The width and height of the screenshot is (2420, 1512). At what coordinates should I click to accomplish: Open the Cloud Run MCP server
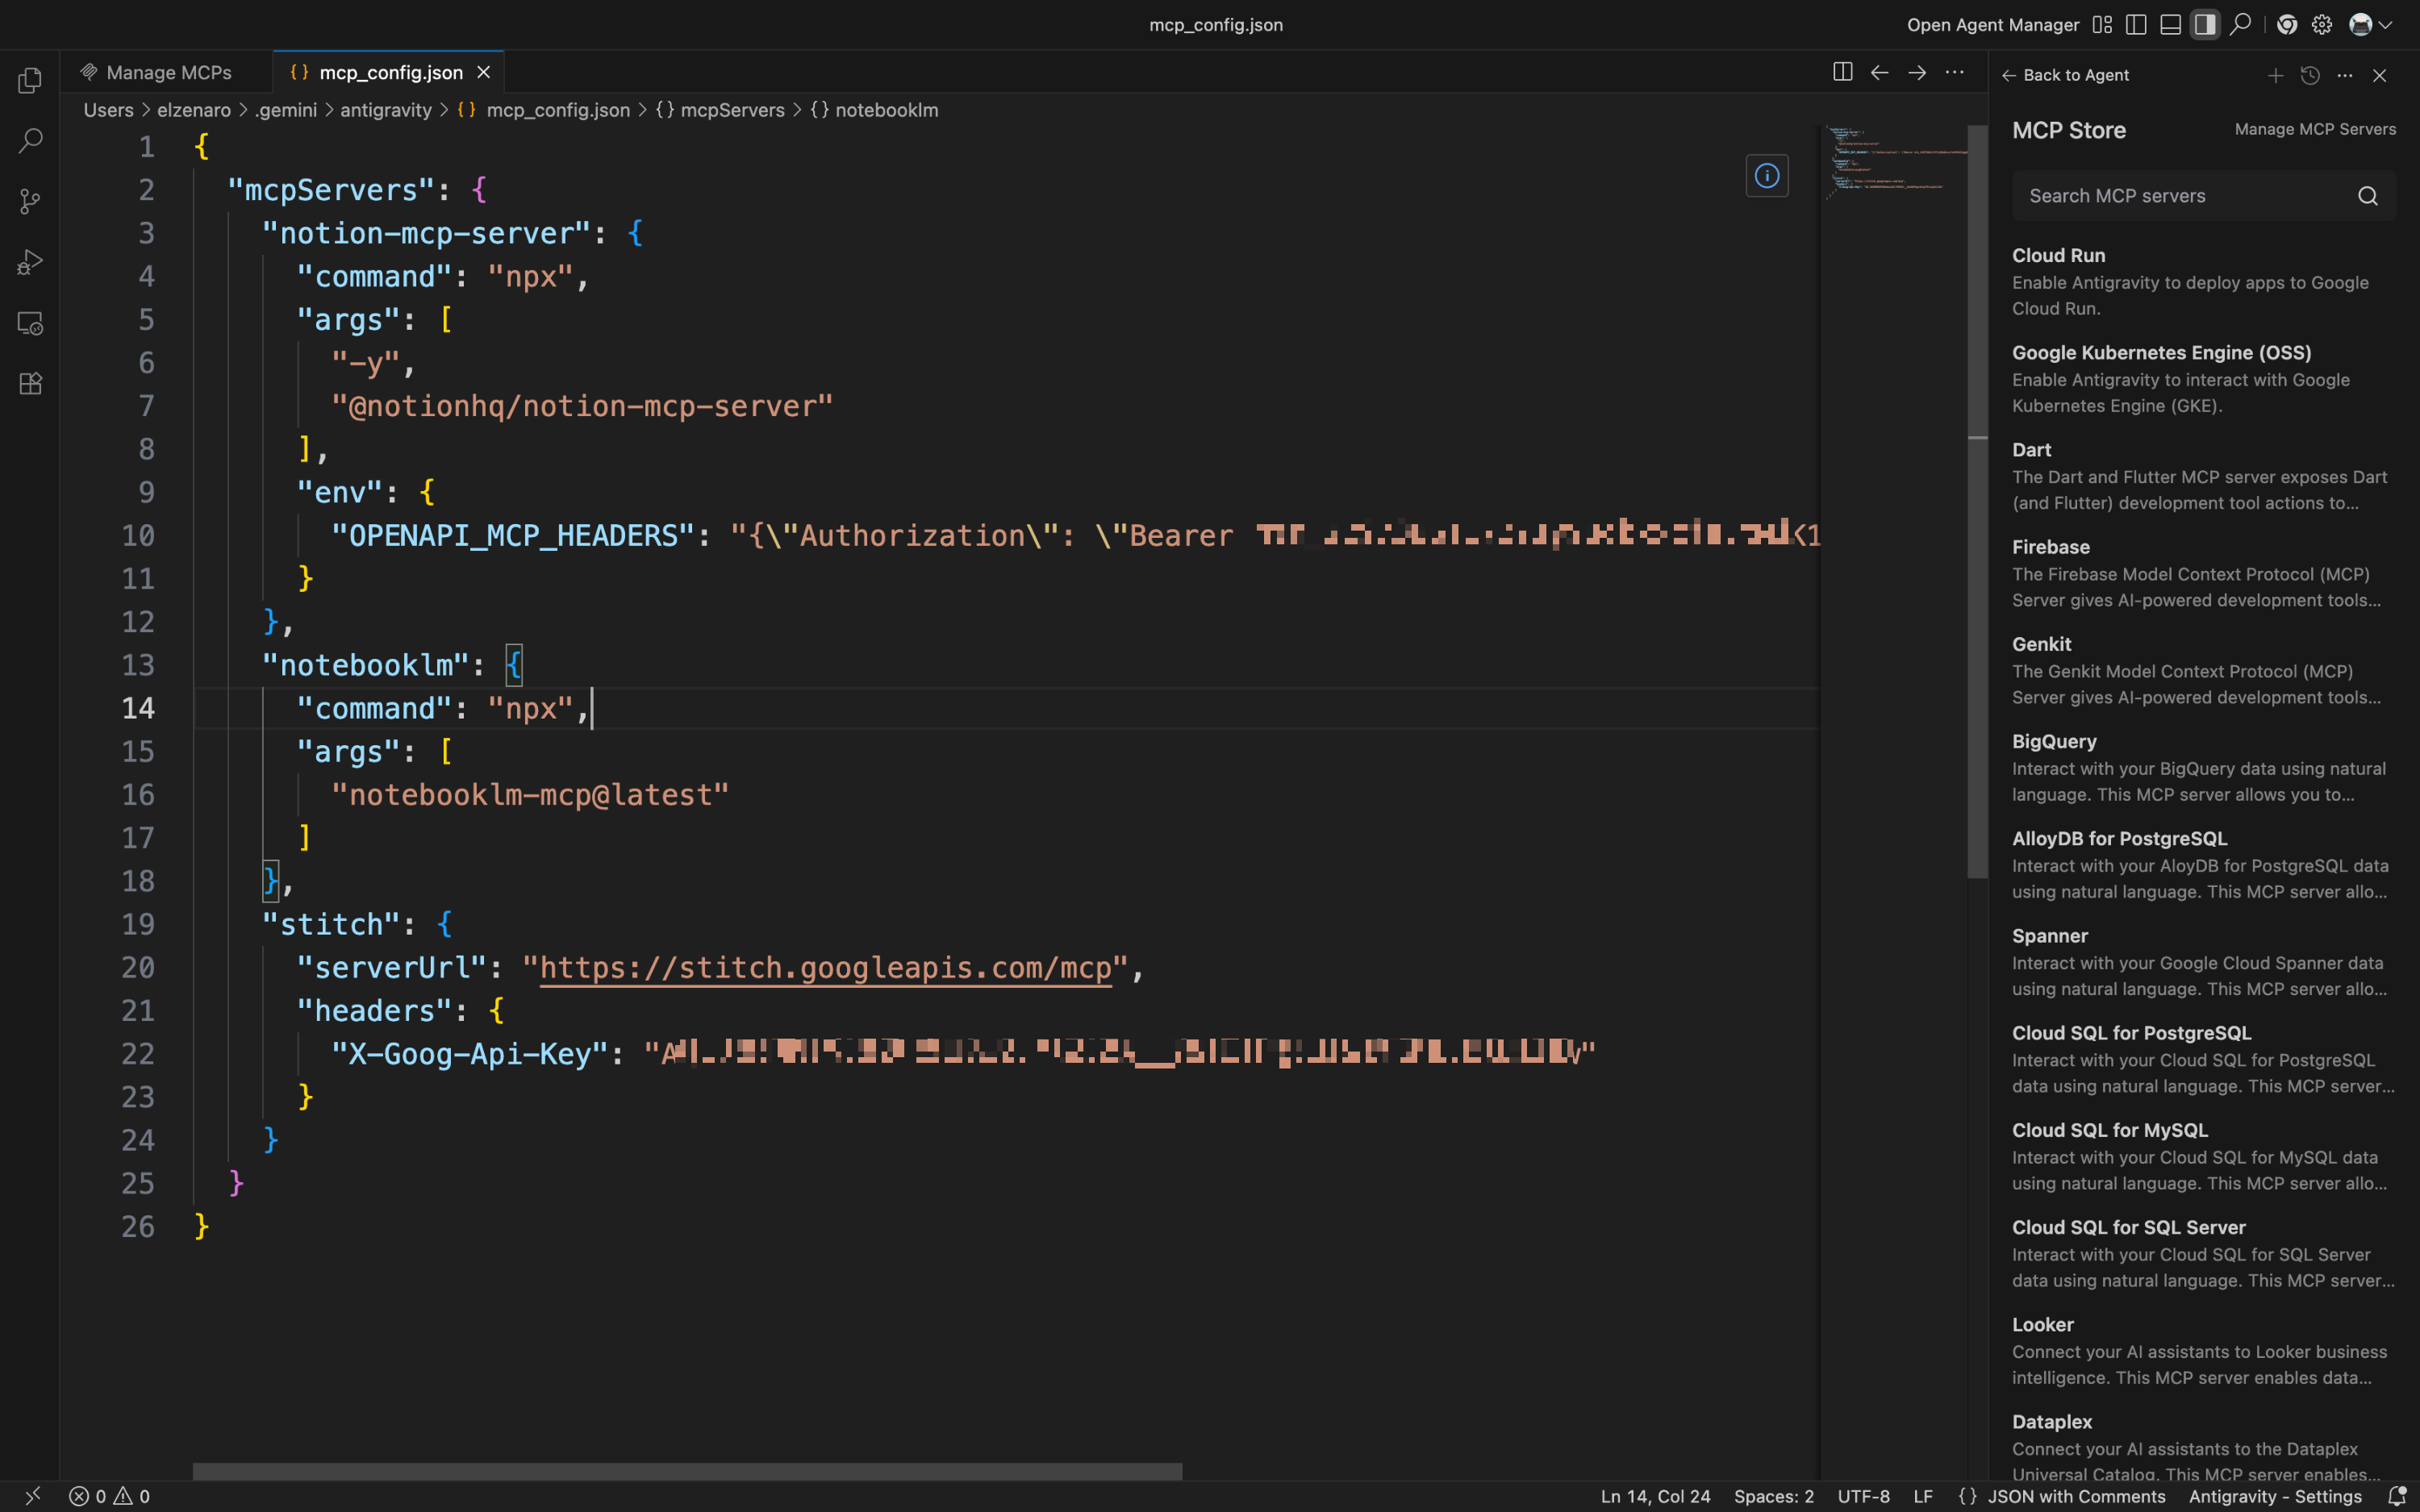click(x=2203, y=281)
